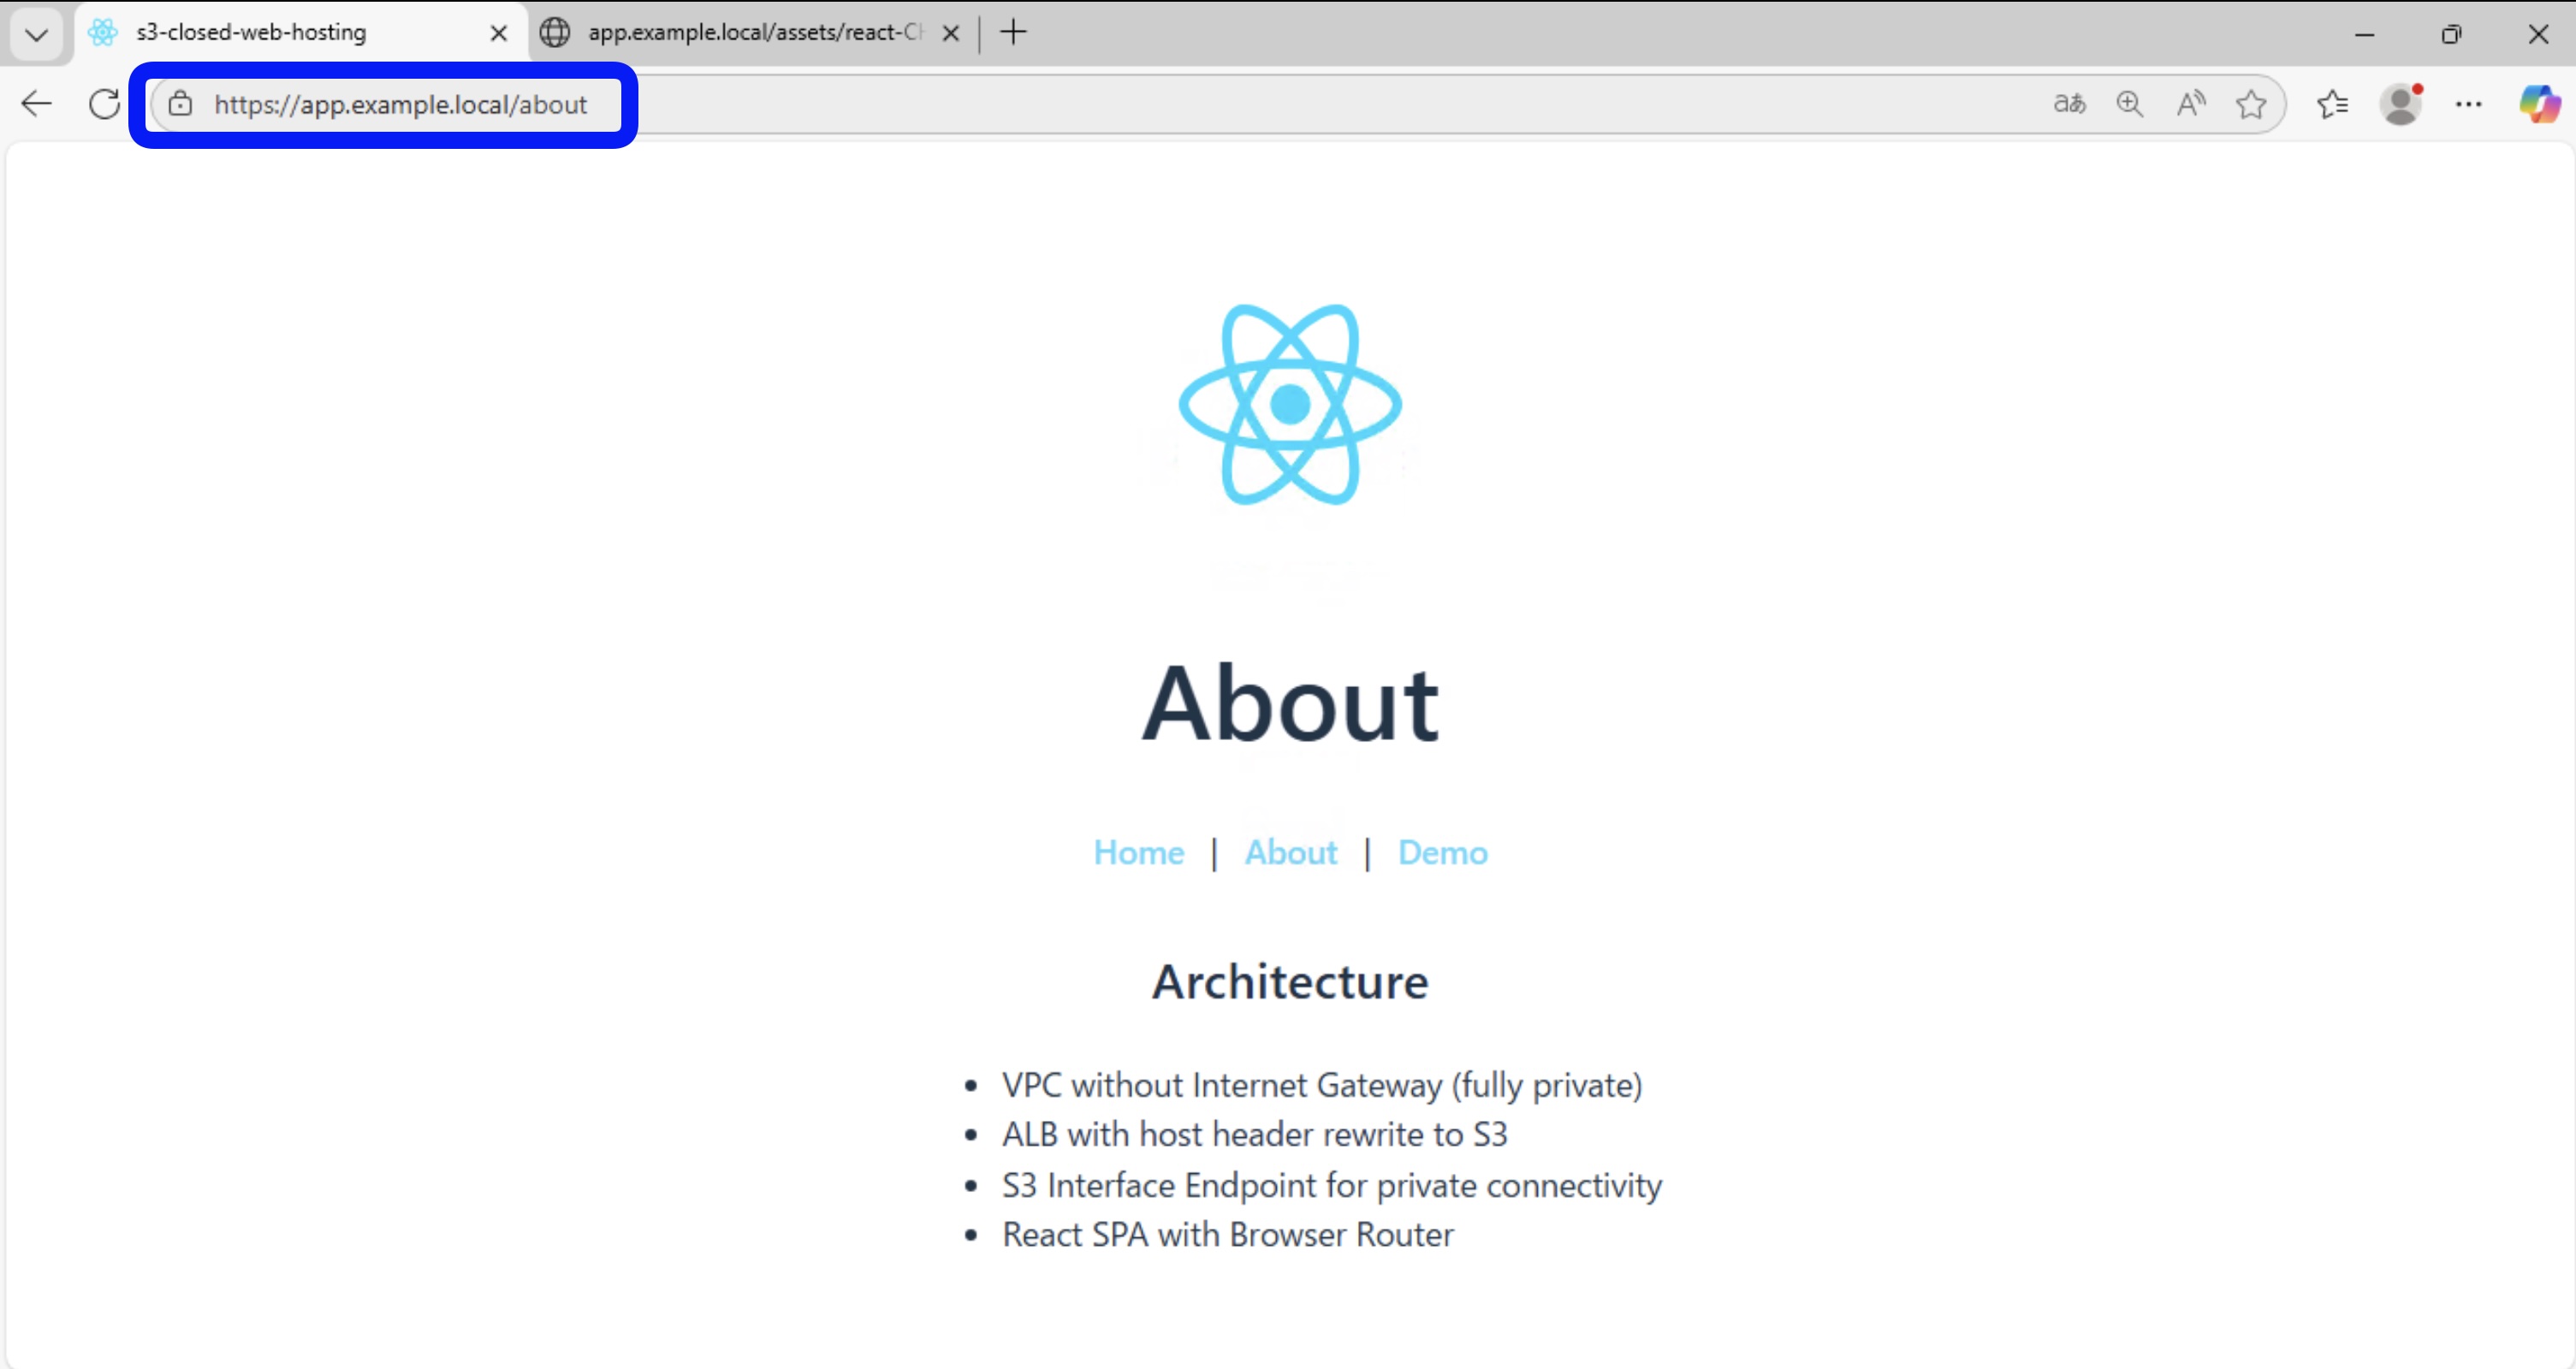Expand the tab actions chevron menu
The image size is (2576, 1369).
37,34
